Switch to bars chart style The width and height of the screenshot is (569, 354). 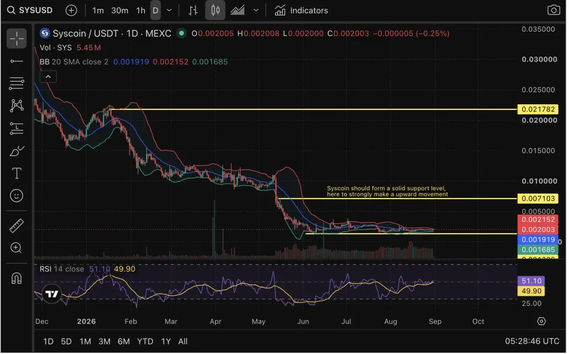click(x=193, y=11)
